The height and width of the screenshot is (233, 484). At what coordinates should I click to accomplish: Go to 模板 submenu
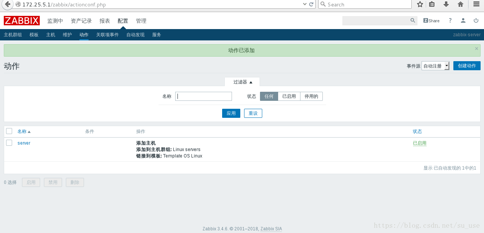pos(34,35)
